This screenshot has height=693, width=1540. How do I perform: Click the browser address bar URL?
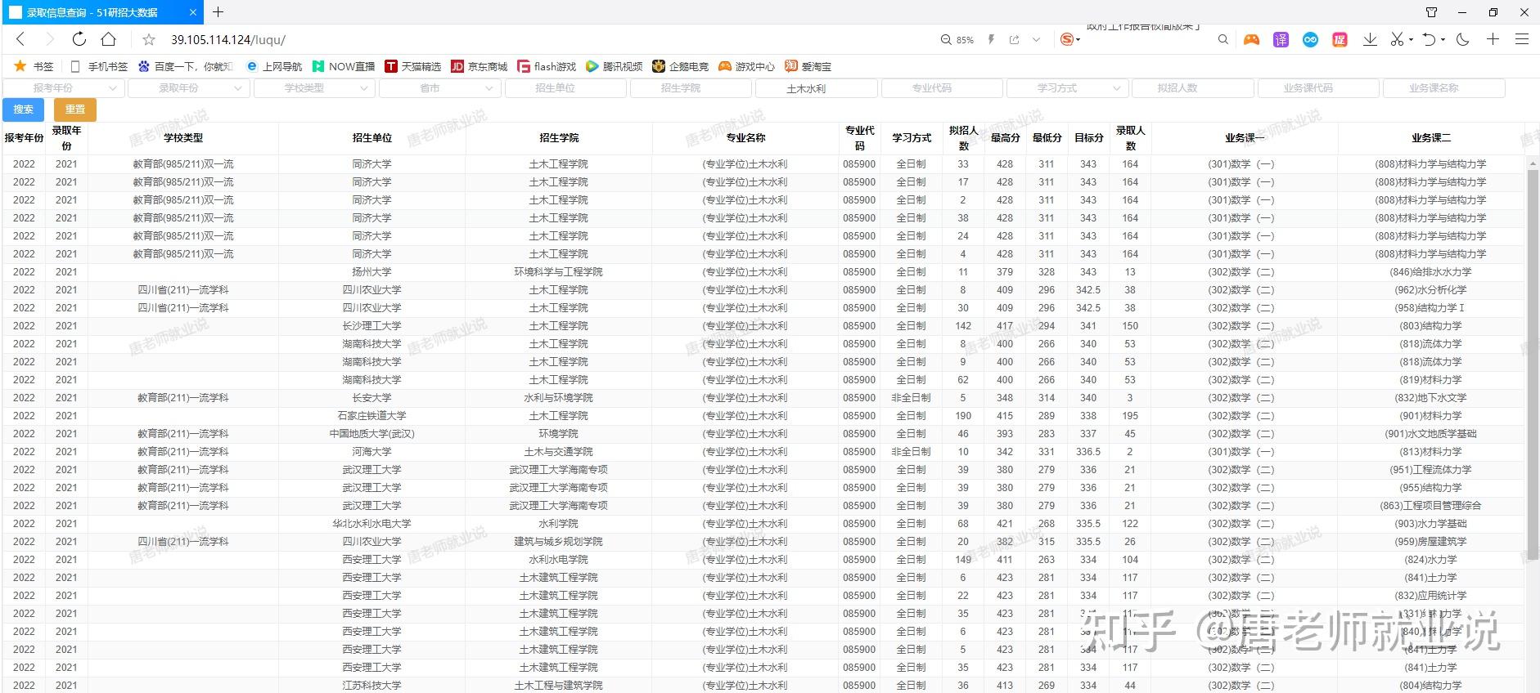pos(228,39)
